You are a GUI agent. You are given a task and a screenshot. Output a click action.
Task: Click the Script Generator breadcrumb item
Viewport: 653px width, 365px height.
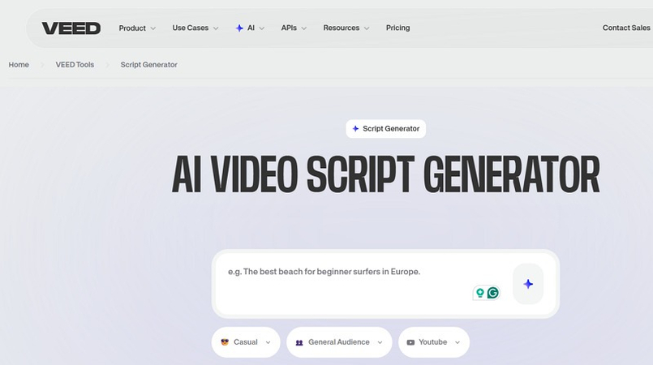pyautogui.click(x=148, y=65)
